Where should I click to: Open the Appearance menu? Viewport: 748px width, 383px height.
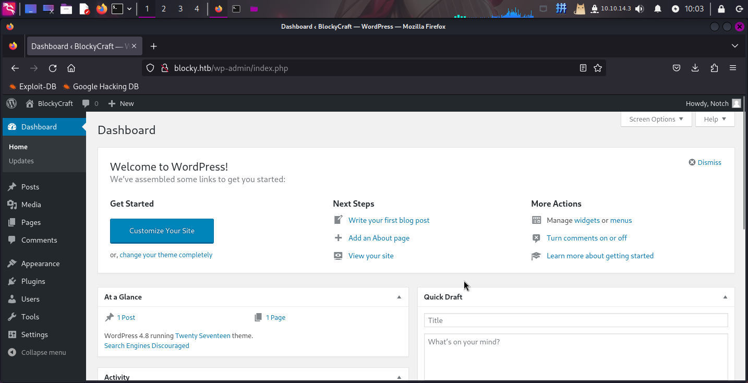(x=40, y=264)
